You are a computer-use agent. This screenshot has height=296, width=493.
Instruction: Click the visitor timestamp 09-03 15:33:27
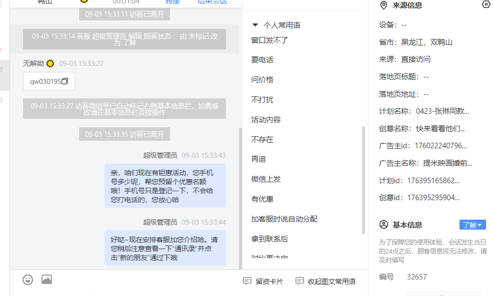[x=81, y=63]
